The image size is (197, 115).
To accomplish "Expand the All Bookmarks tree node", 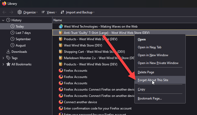I will coord(3,64).
